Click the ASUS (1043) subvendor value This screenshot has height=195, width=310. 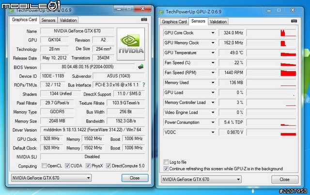pos(119,76)
